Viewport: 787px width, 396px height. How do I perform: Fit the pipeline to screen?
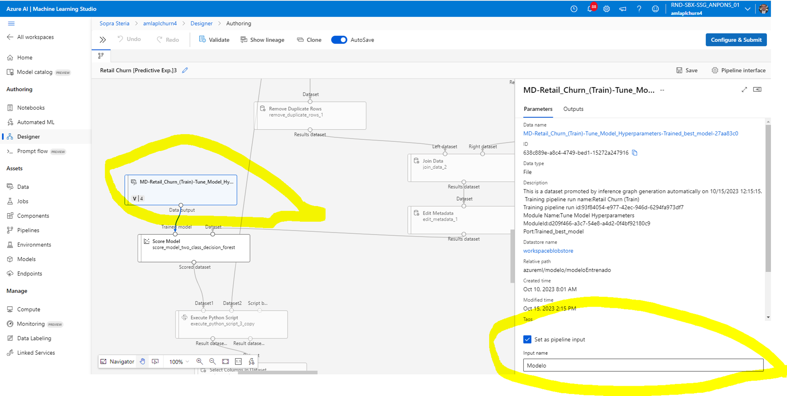click(225, 361)
